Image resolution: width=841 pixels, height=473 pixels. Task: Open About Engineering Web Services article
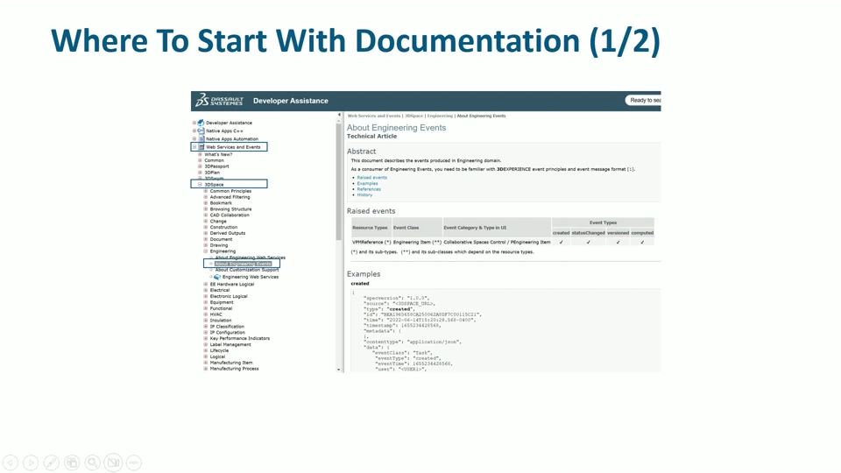point(250,258)
